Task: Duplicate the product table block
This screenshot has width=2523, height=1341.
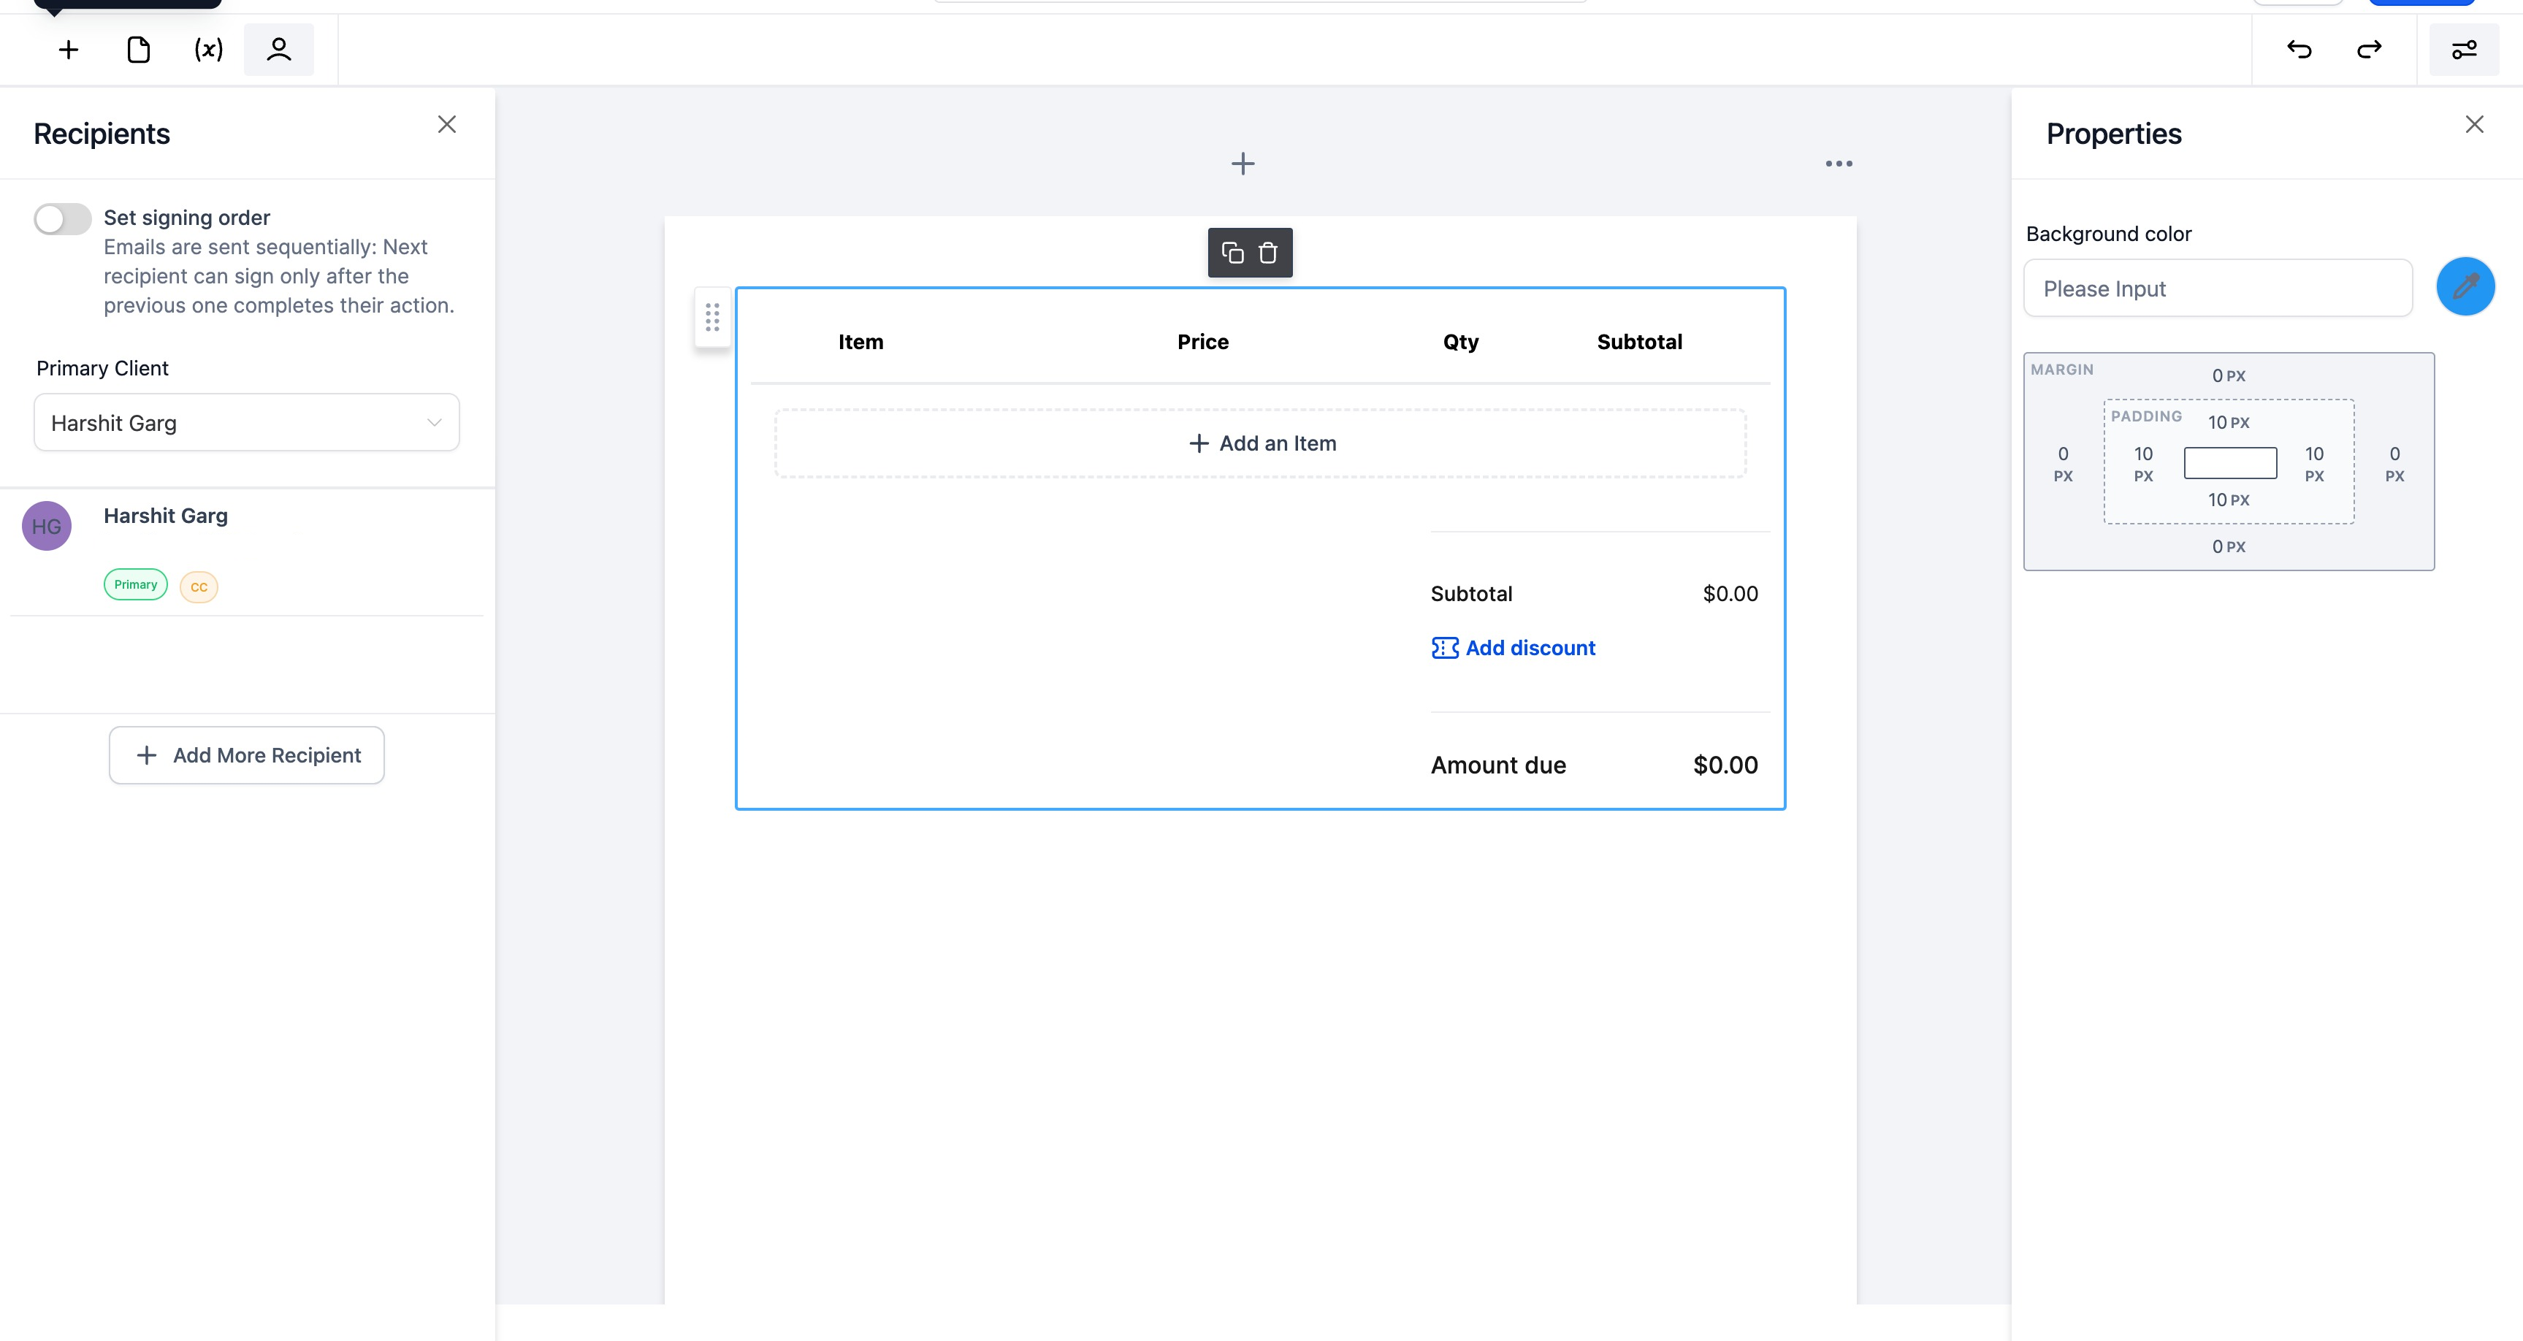Action: [x=1232, y=253]
